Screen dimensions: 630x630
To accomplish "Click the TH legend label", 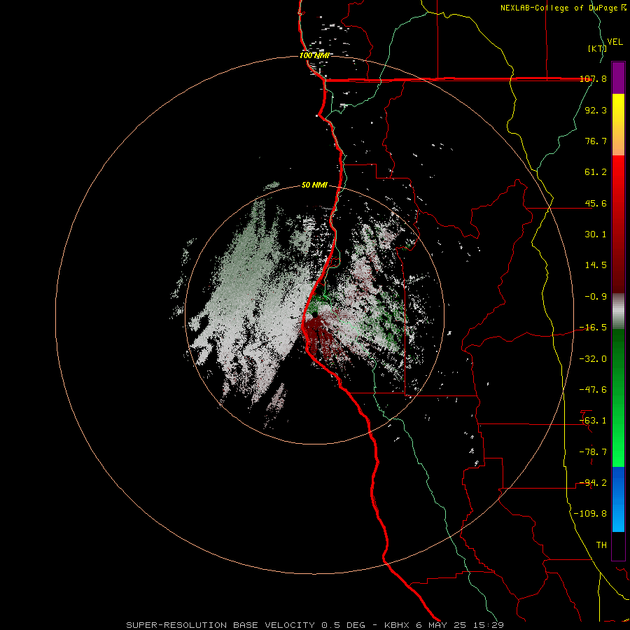I will point(601,545).
